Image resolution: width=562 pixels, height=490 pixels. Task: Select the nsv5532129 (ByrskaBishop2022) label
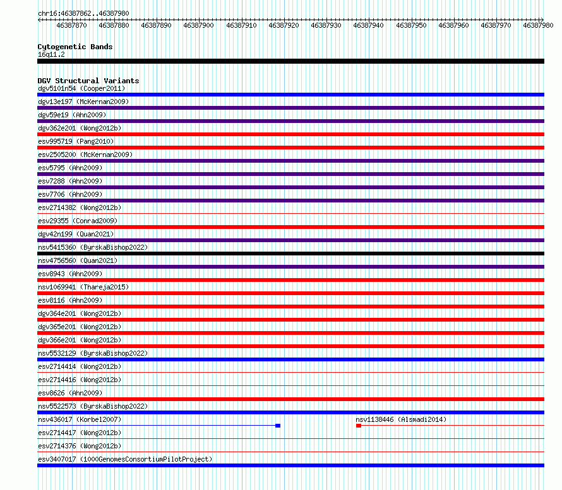coord(93,353)
